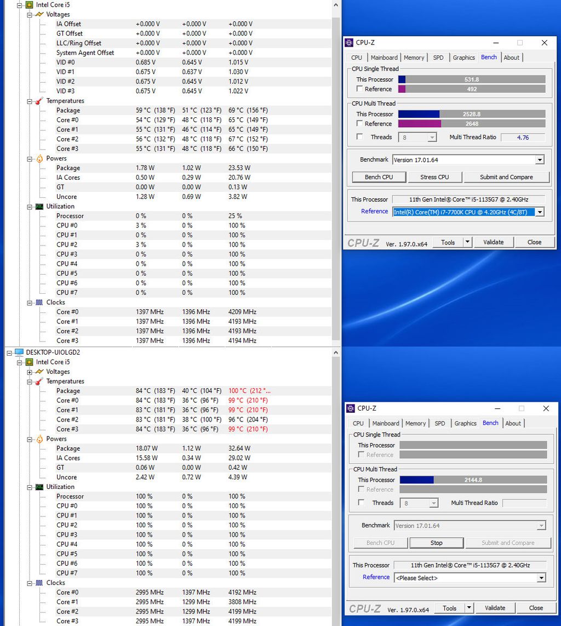Click the blue Reference link in the lower CPU-Z window
Screen dimensions: 561x626
376,577
